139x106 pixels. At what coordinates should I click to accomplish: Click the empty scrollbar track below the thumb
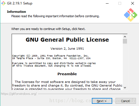pyautogui.click(x=125, y=64)
